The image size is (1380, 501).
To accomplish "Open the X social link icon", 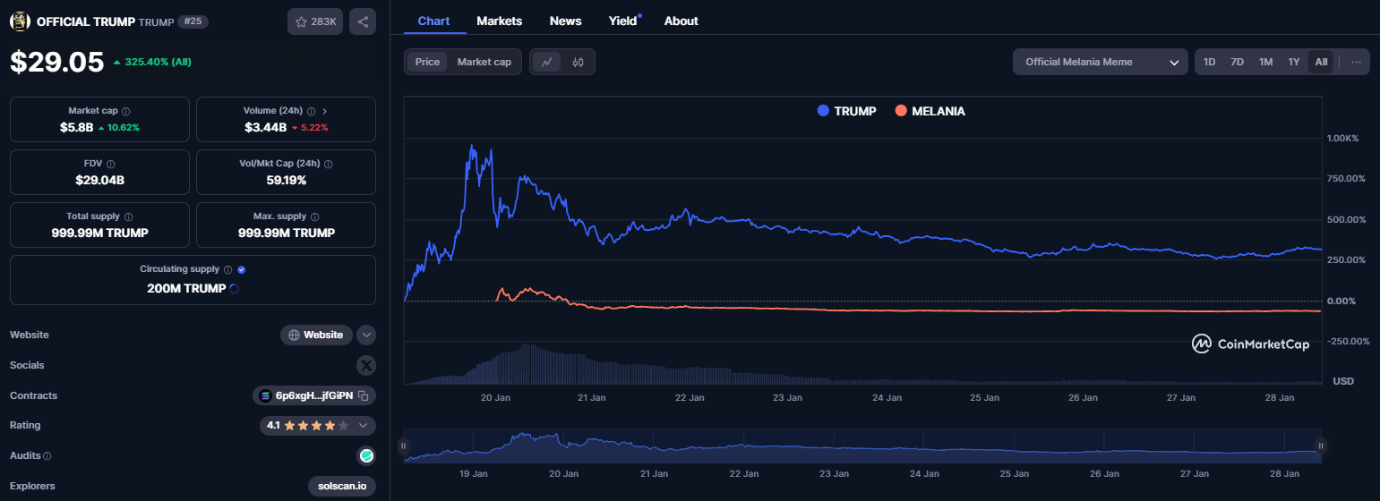I will [366, 365].
